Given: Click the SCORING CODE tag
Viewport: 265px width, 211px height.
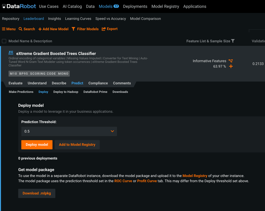Looking at the screenshot, I should pos(43,74).
